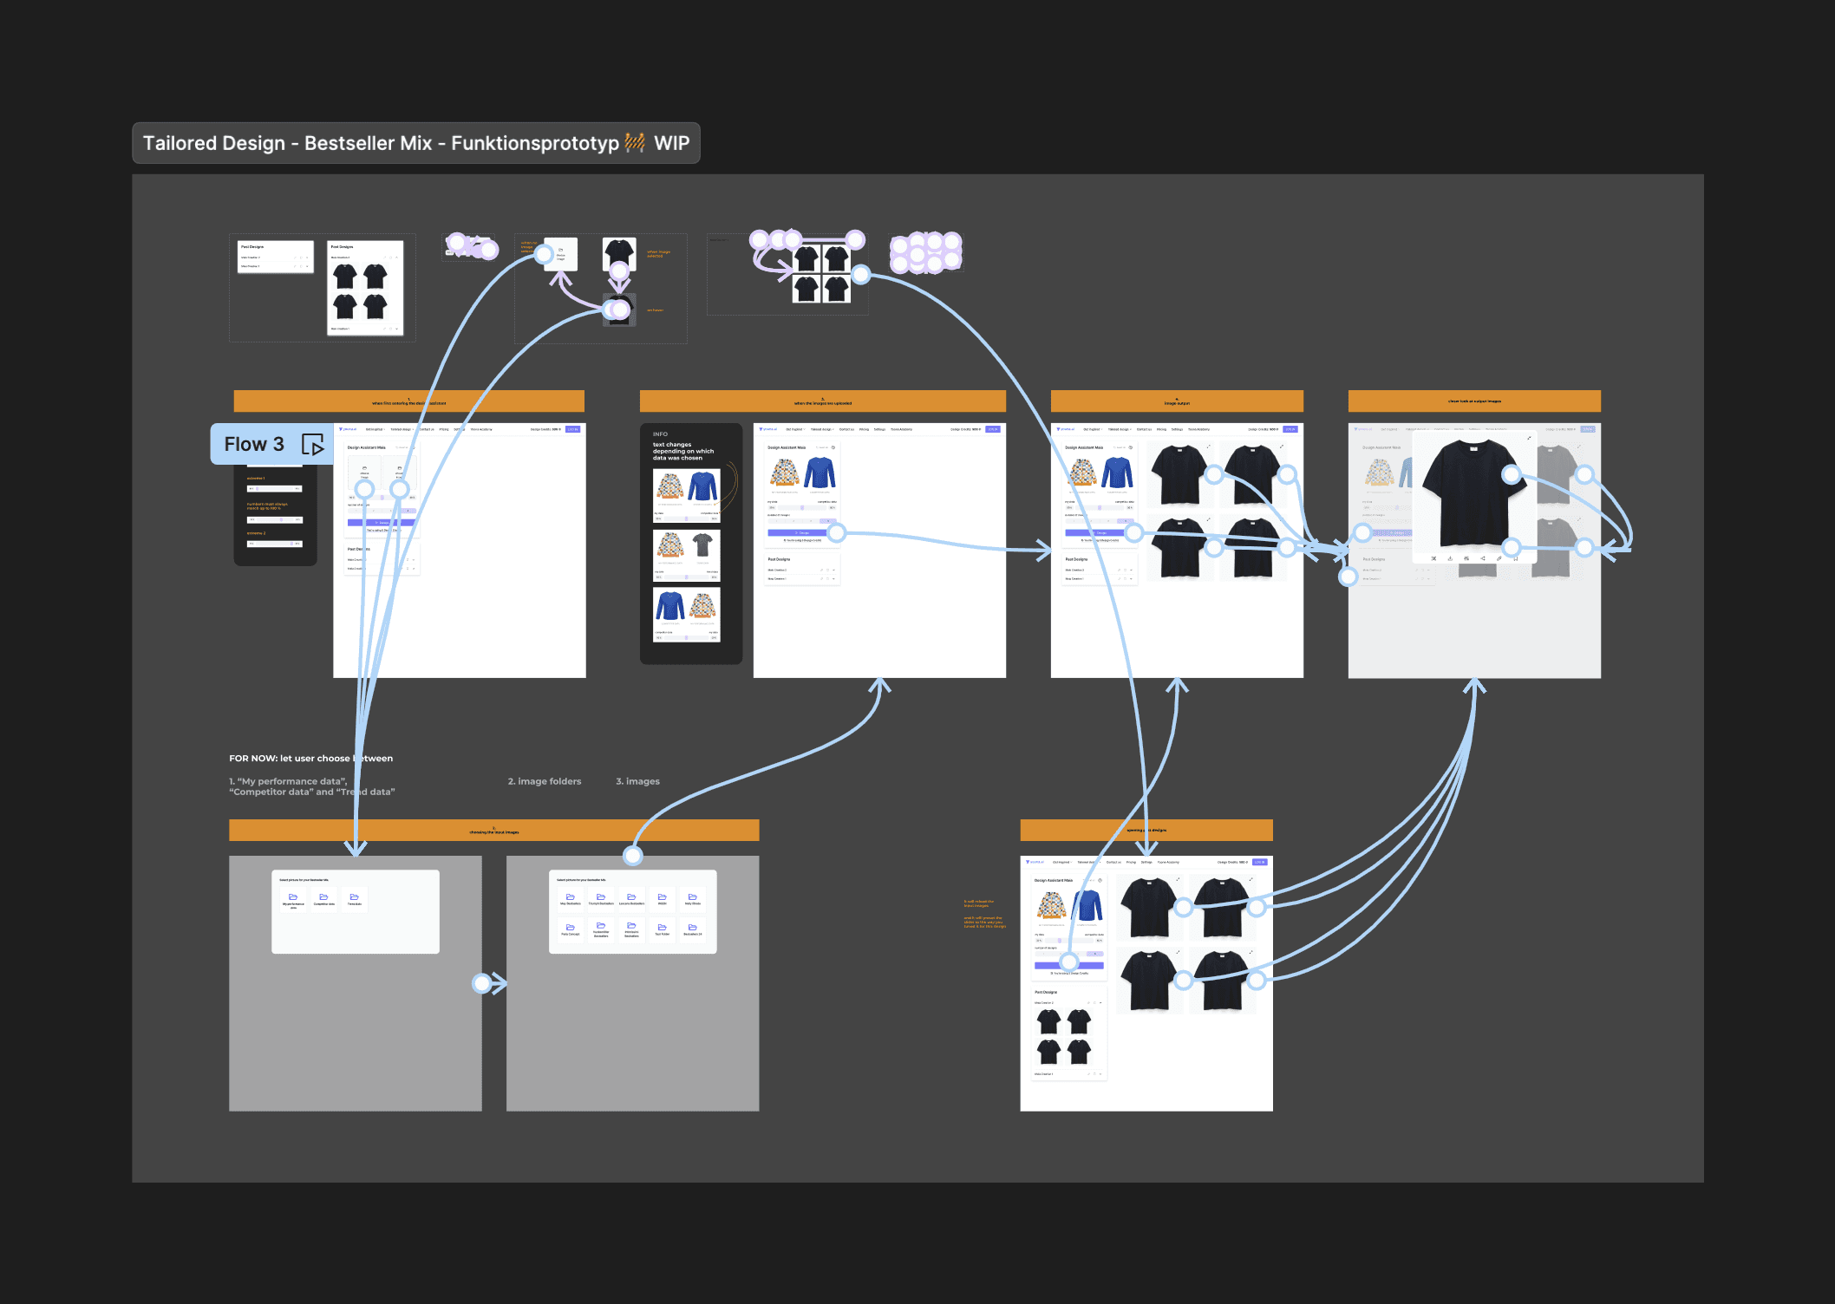Expand 'Tailored design' dropdown in image-output frame
The width and height of the screenshot is (1835, 1304).
tap(1119, 429)
